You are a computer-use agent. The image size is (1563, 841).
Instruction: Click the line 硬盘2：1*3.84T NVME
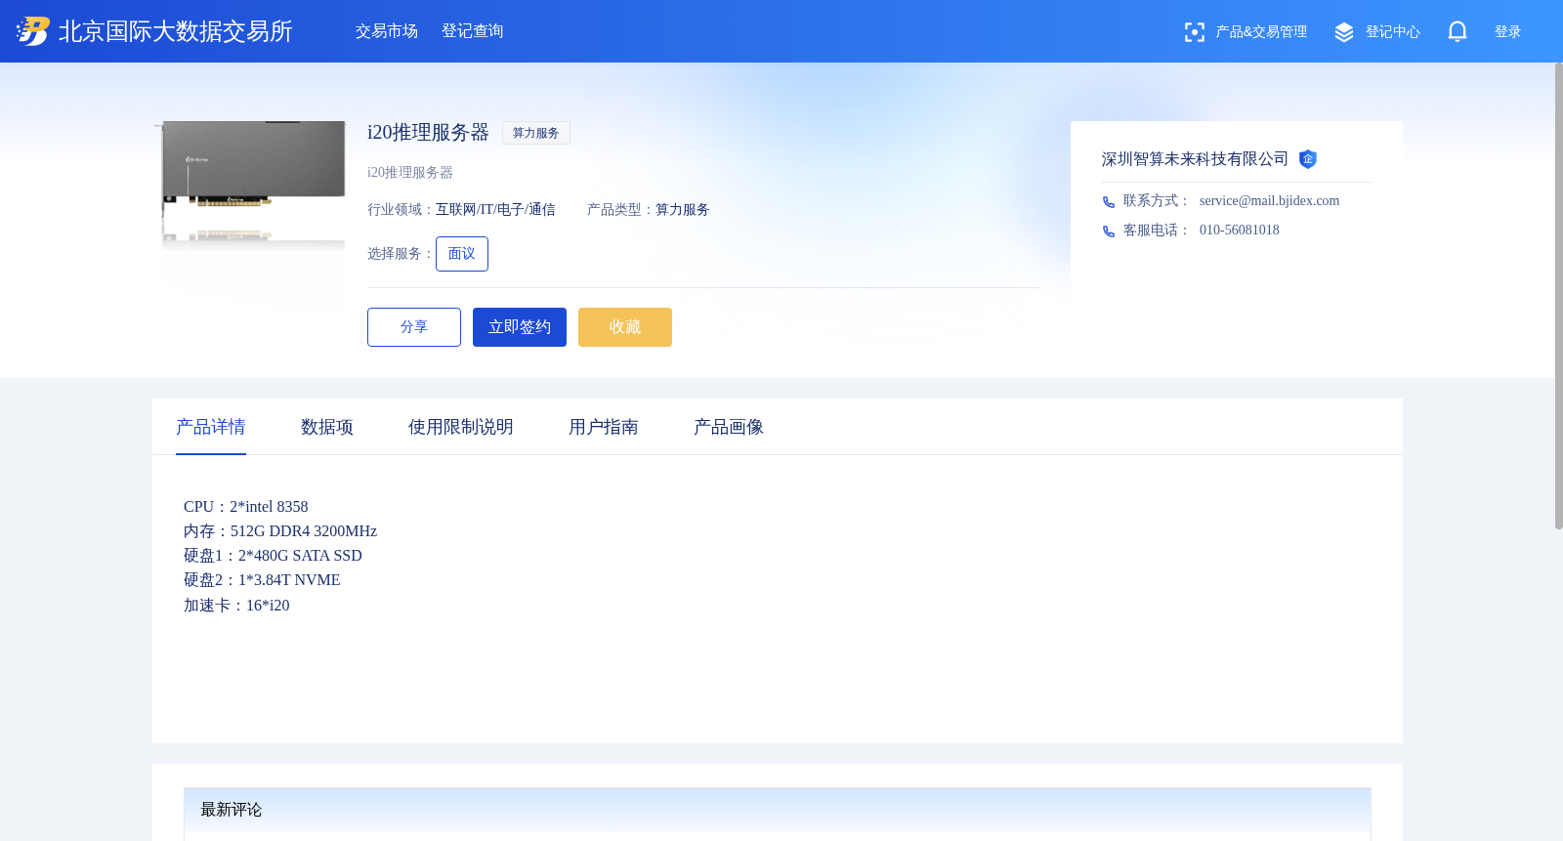coord(262,580)
